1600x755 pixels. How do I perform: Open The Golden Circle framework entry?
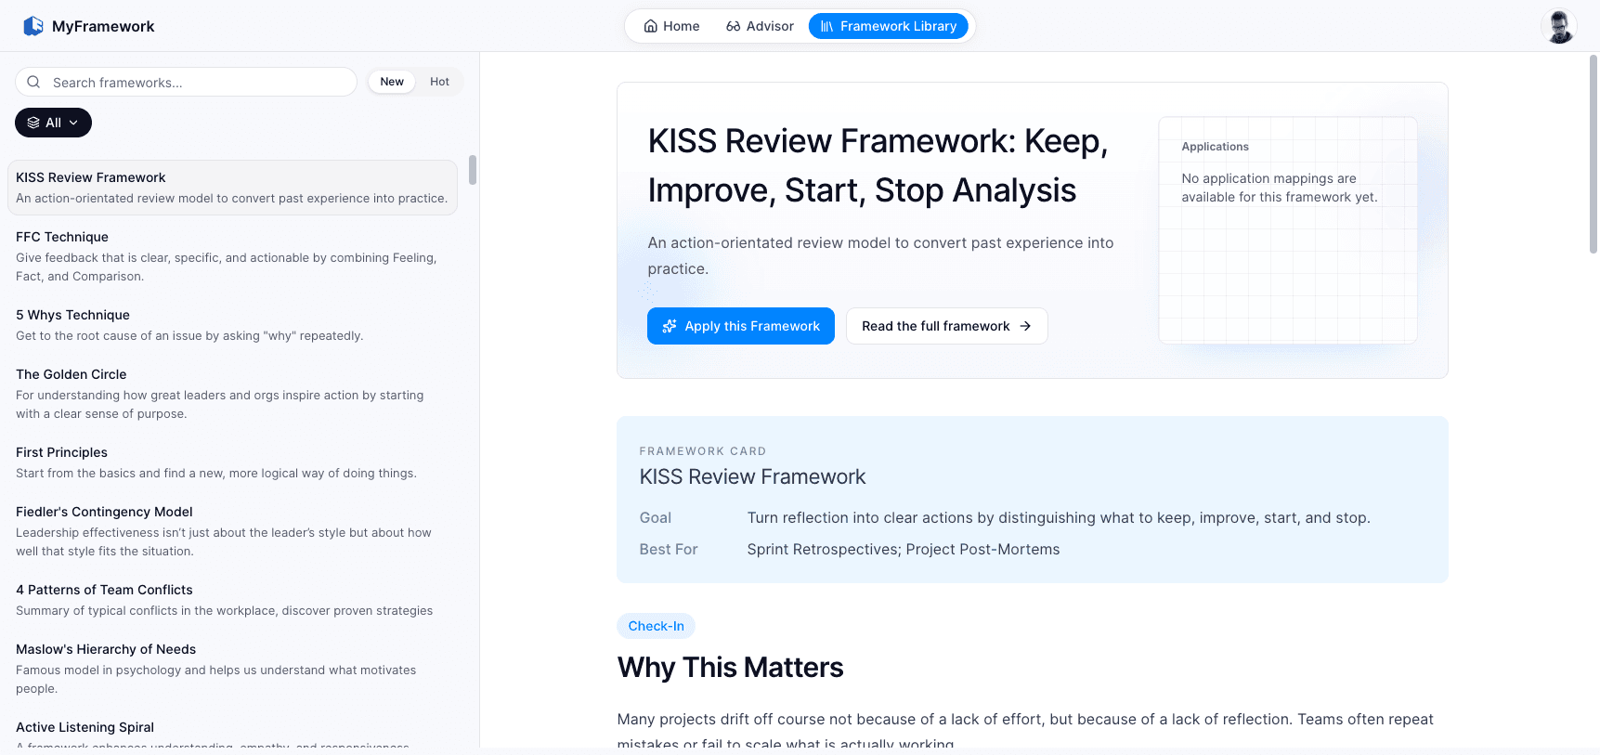click(232, 394)
